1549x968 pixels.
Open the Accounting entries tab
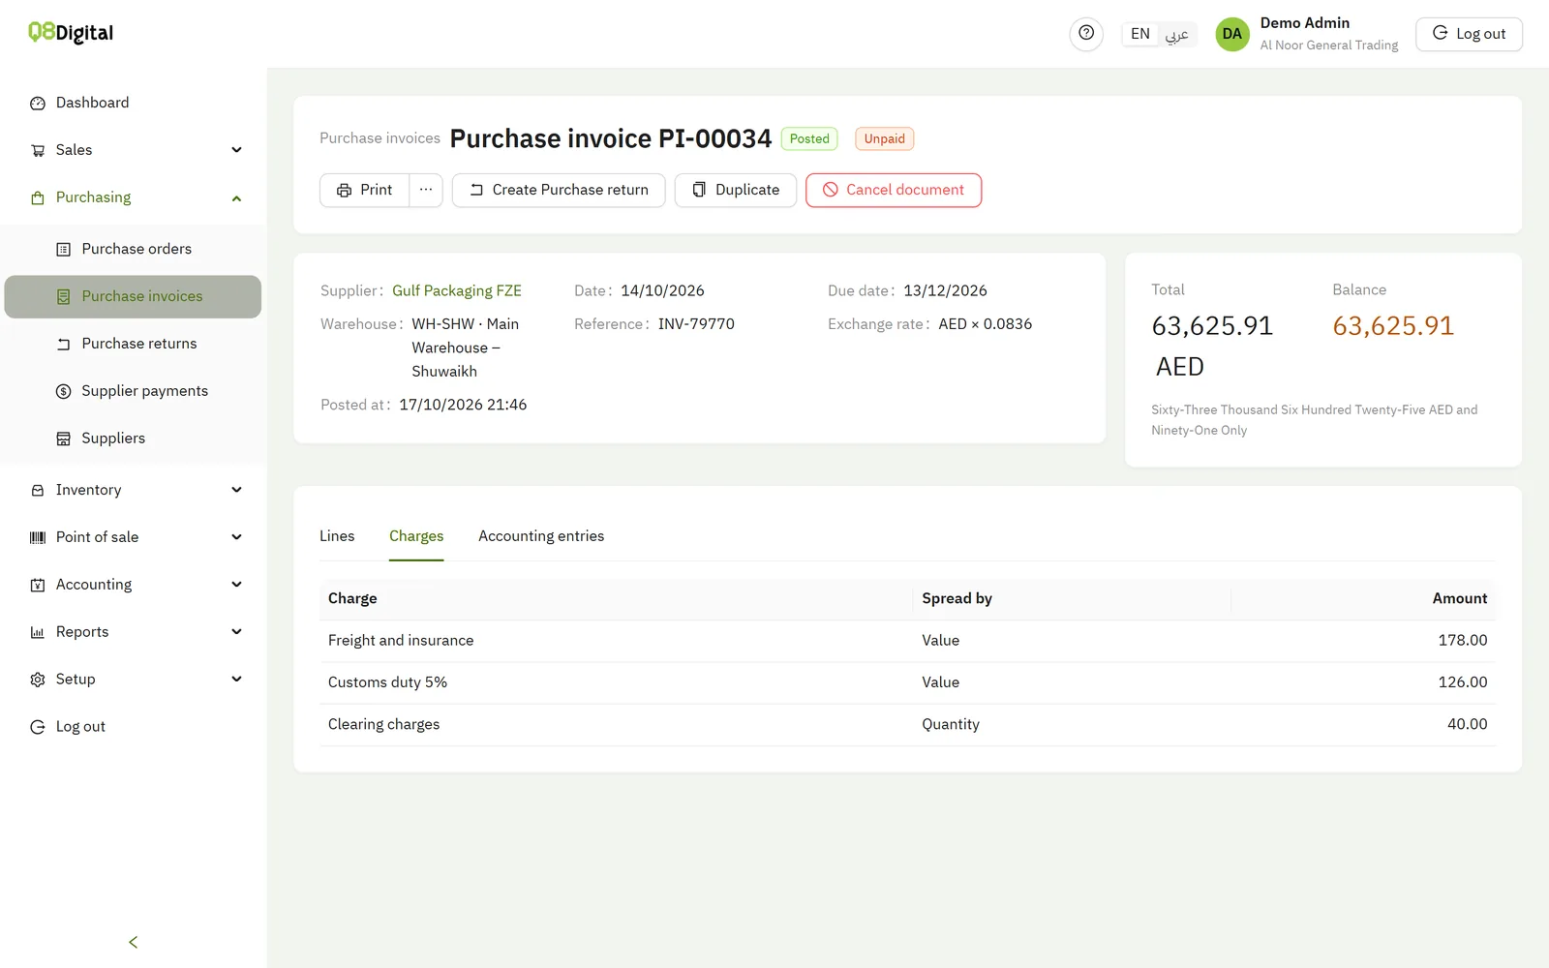[541, 536]
